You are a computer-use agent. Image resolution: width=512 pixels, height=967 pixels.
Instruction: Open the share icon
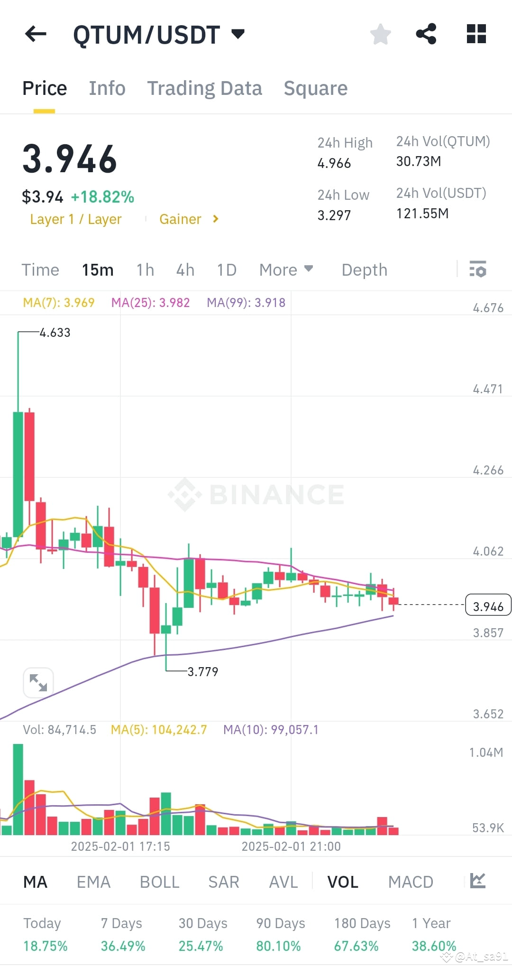pos(425,33)
